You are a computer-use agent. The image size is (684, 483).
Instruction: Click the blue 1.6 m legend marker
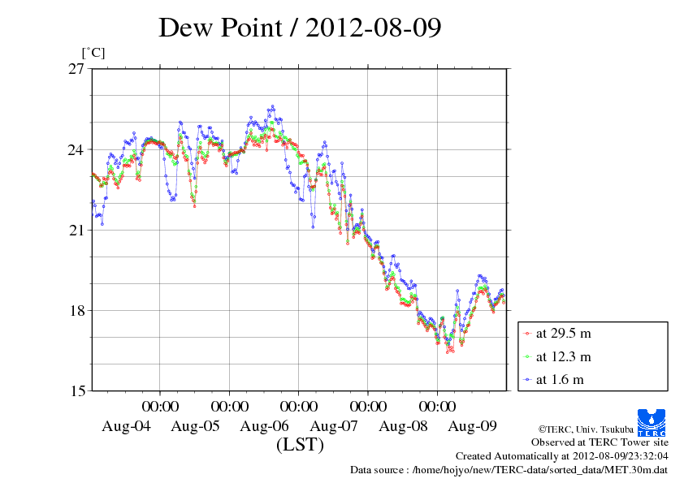tap(527, 380)
